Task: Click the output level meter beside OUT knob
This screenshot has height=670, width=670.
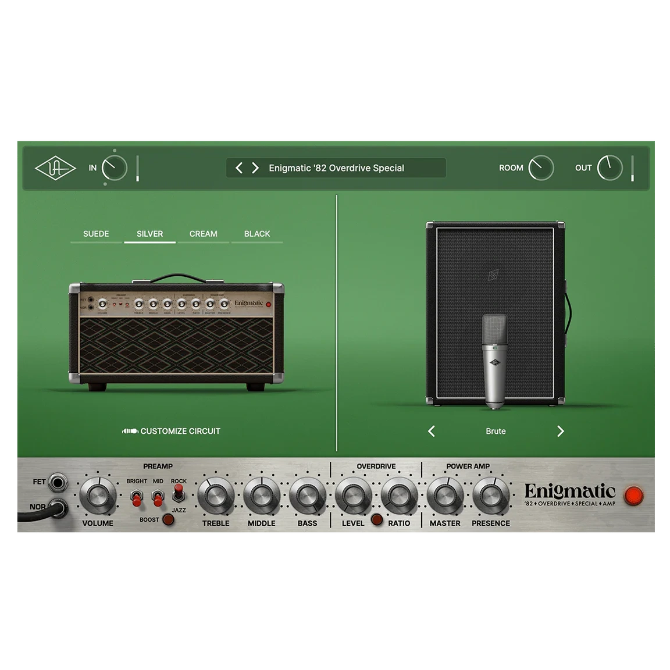Action: click(x=633, y=168)
